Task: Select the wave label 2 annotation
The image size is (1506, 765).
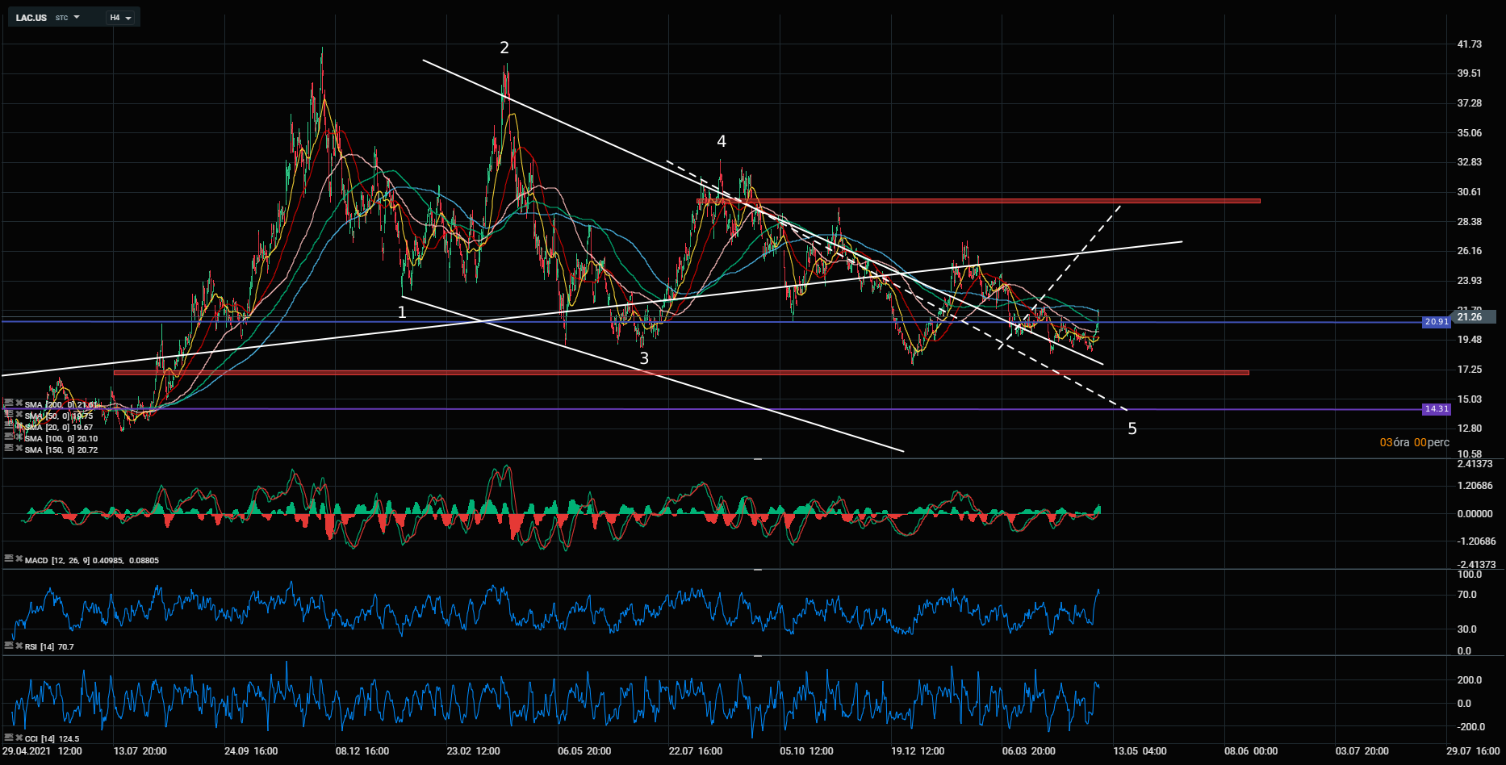Action: 504,48
